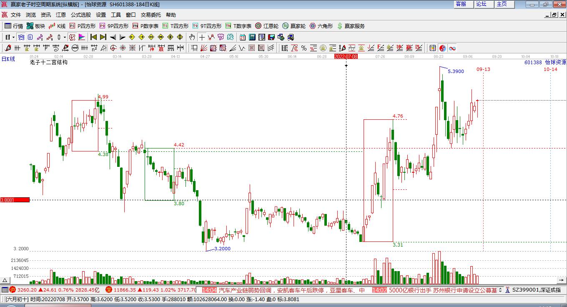Open the 工具 menu
Screen dimensions: 567x307
[116, 15]
